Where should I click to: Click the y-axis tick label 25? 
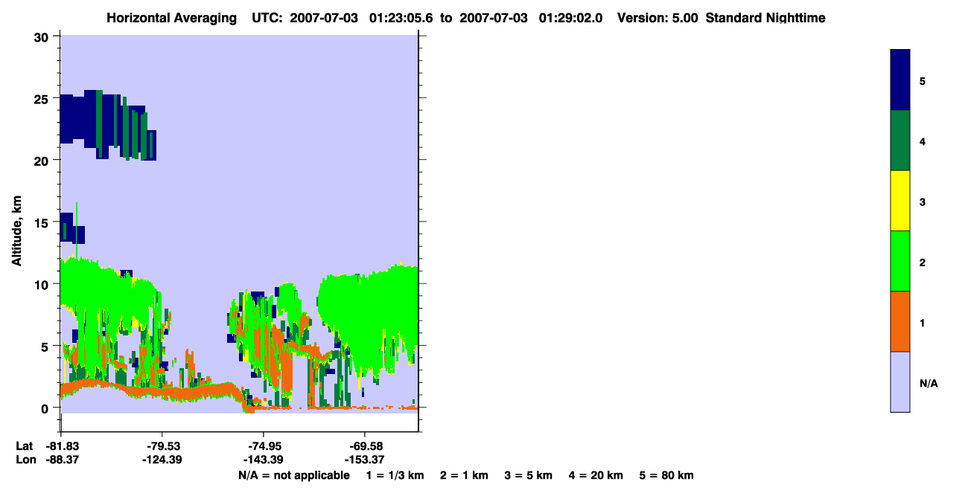point(42,98)
